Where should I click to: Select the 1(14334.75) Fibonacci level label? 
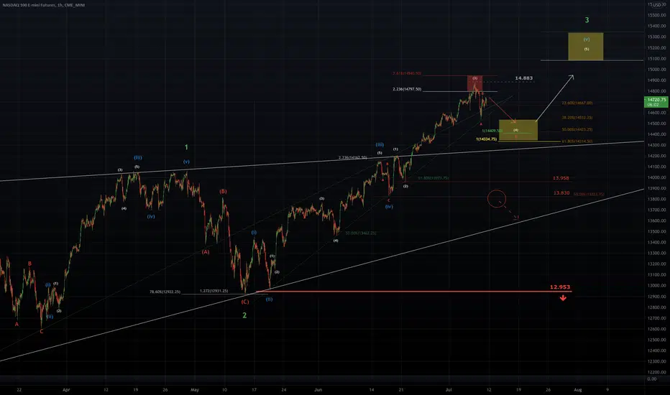point(486,139)
